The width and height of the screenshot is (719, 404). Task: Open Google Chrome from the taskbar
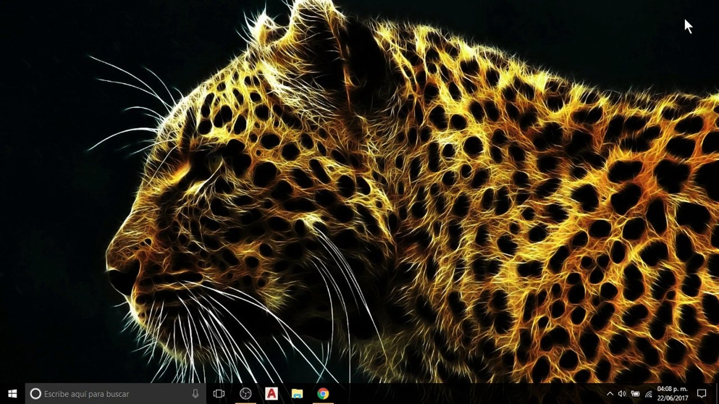tap(323, 394)
